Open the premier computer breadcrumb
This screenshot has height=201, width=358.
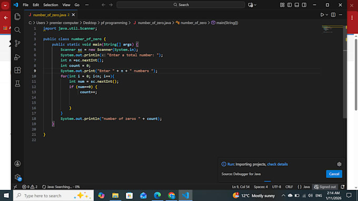(x=64, y=23)
